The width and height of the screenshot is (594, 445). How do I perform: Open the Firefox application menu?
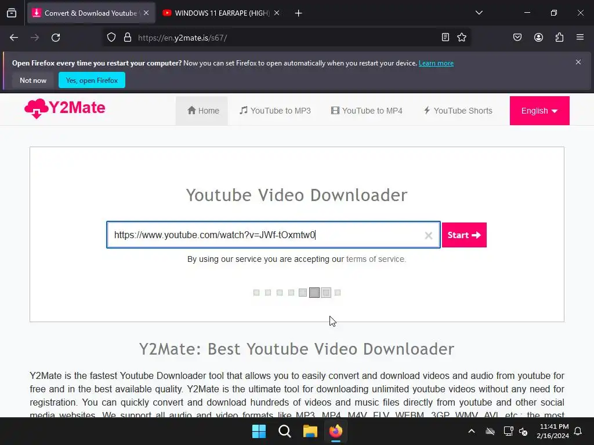click(580, 37)
